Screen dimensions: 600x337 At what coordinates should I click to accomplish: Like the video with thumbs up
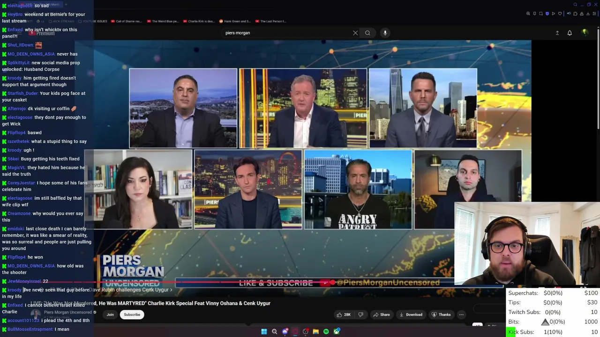tap(343, 315)
